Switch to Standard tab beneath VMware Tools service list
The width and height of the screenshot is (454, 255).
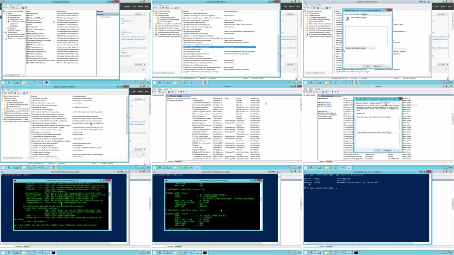329,161
